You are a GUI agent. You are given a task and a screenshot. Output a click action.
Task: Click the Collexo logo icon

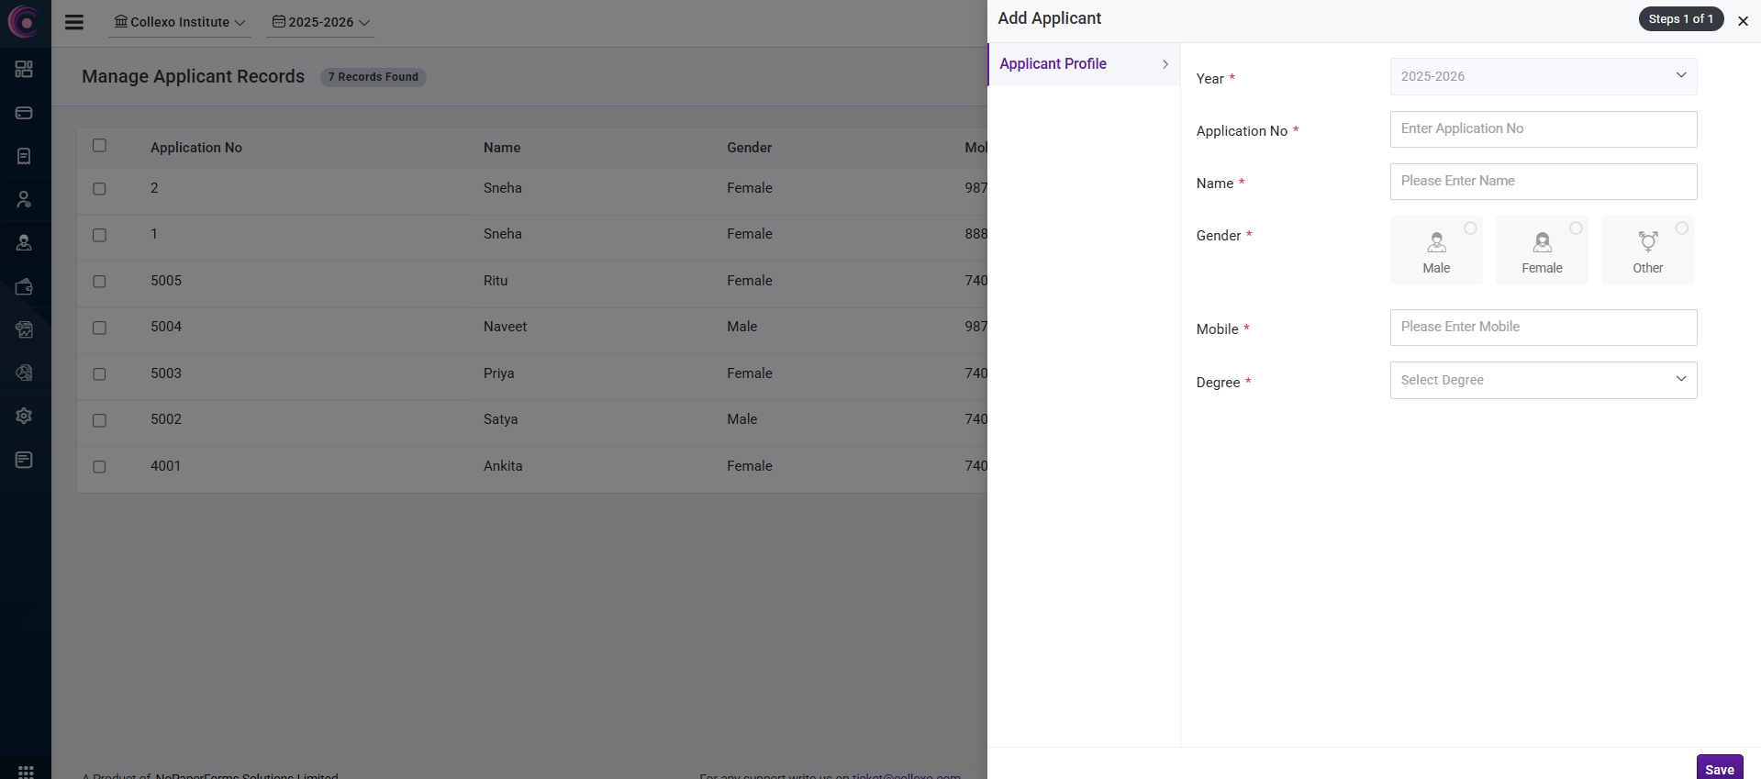click(24, 22)
